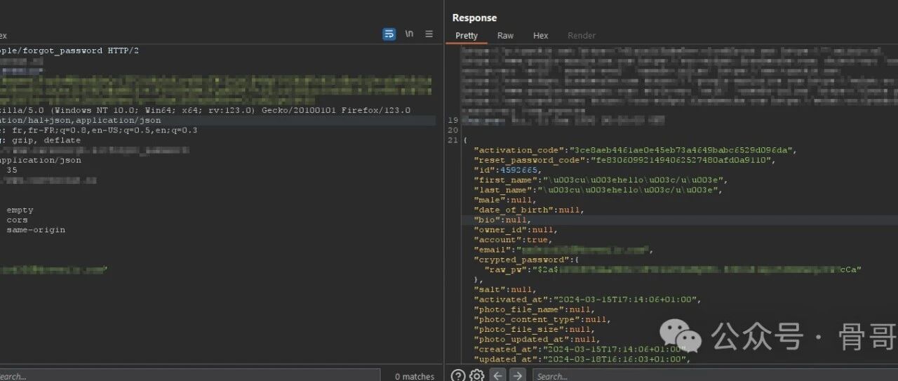Click the "photo_content_type":null line
Screen dimensions: 898x381
point(542,319)
